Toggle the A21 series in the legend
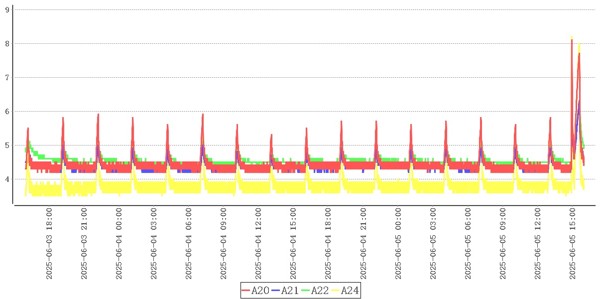601x299 pixels. click(x=286, y=291)
